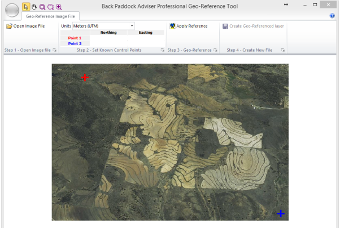Expand Step 2 Set Known Control Points launcher

[x=162, y=51]
